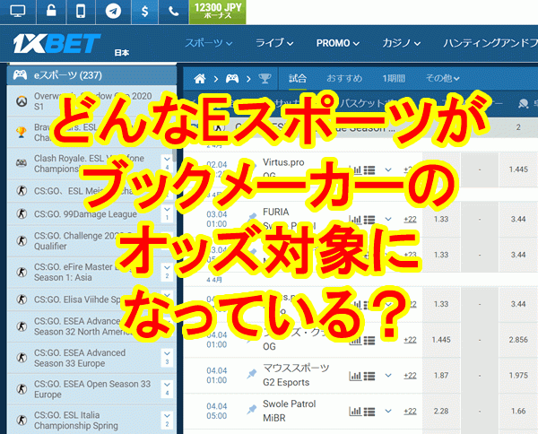Image resolution: width=538 pixels, height=434 pixels.
Task: Click the padlock login icon
Action: 51,12
